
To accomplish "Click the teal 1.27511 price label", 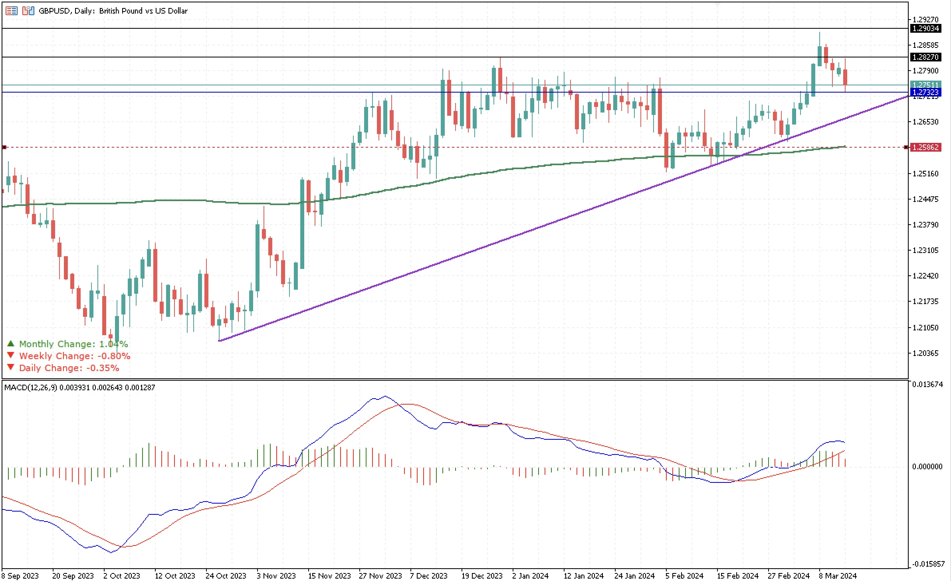I will 926,85.
